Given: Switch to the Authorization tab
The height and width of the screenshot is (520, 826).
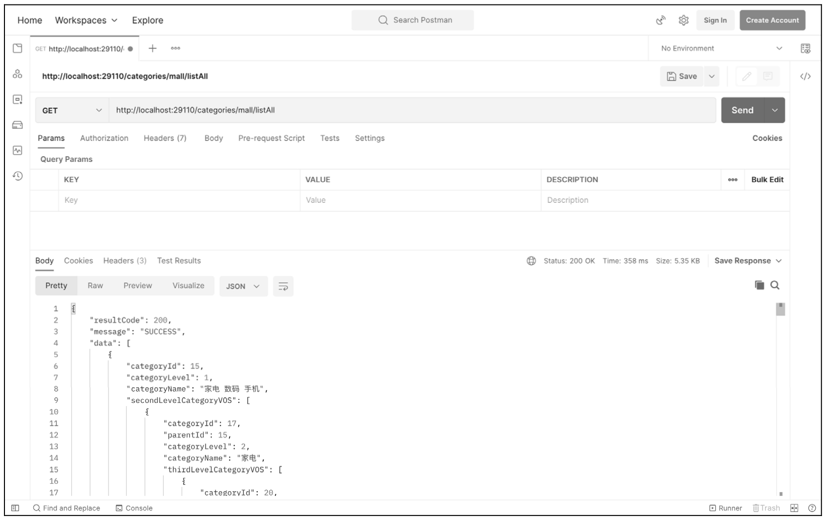Looking at the screenshot, I should click(x=104, y=138).
